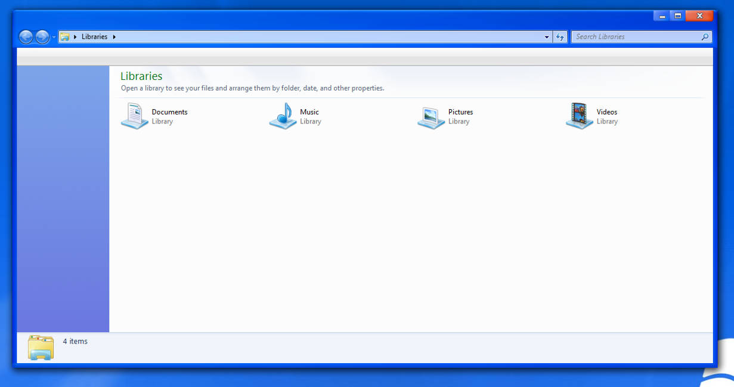This screenshot has height=387, width=734.
Task: Click the Forward navigation button
Action: [x=42, y=36]
